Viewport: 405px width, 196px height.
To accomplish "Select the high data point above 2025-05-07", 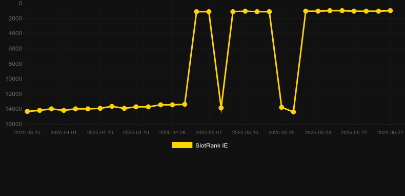I will point(209,12).
